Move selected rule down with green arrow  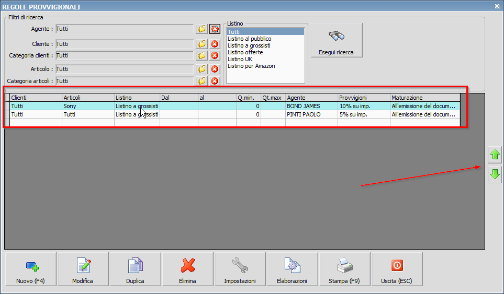click(x=495, y=174)
